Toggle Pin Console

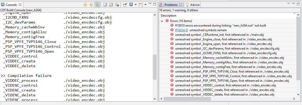(x=125, y=5)
